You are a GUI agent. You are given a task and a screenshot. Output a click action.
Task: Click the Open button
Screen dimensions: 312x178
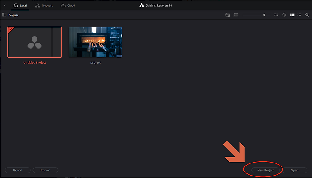tap(295, 170)
